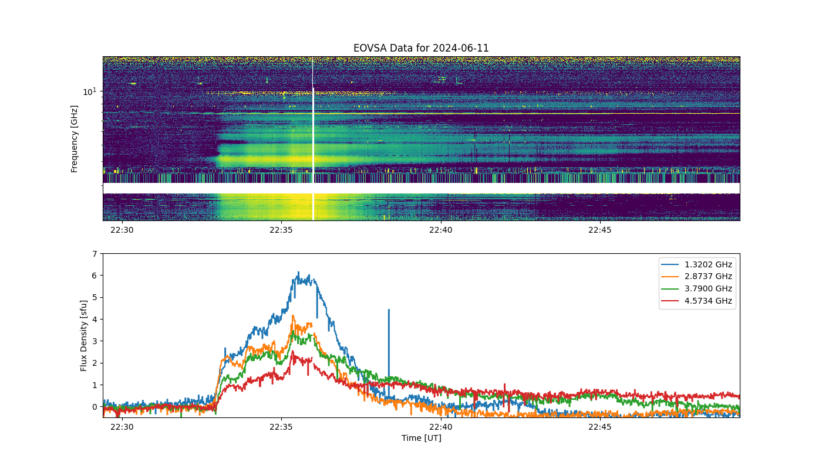Click the Flux Density [sfu] axis label
The image size is (822, 469).
click(x=84, y=335)
